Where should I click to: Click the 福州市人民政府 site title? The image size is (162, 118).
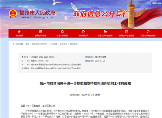click(37, 13)
